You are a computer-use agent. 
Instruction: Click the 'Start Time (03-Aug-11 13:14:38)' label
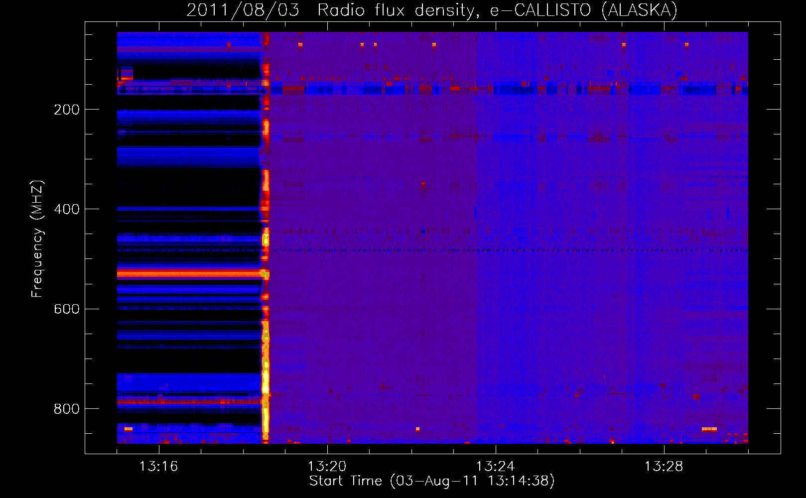pyautogui.click(x=432, y=481)
